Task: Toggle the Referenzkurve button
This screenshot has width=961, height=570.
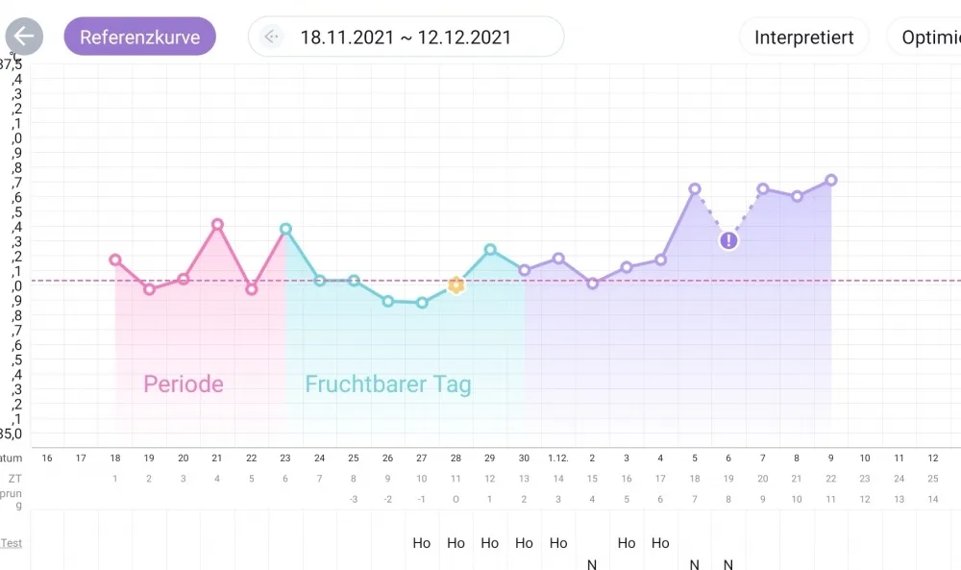Action: pyautogui.click(x=139, y=37)
